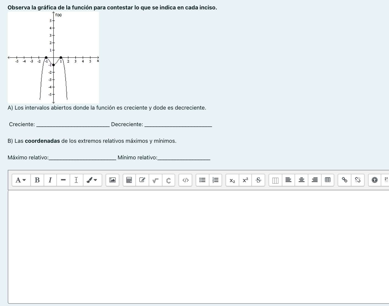The width and height of the screenshot is (389, 306).
Task: Insert HTML source code view
Action: 185,180
